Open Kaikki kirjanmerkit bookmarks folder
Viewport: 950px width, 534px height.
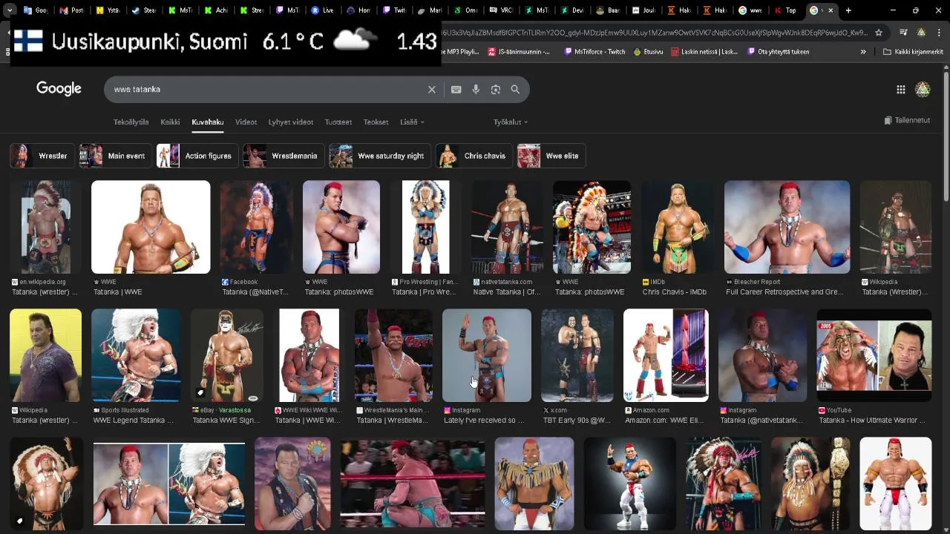pos(914,52)
